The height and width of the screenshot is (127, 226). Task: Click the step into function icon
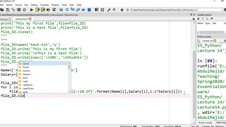(72, 10)
